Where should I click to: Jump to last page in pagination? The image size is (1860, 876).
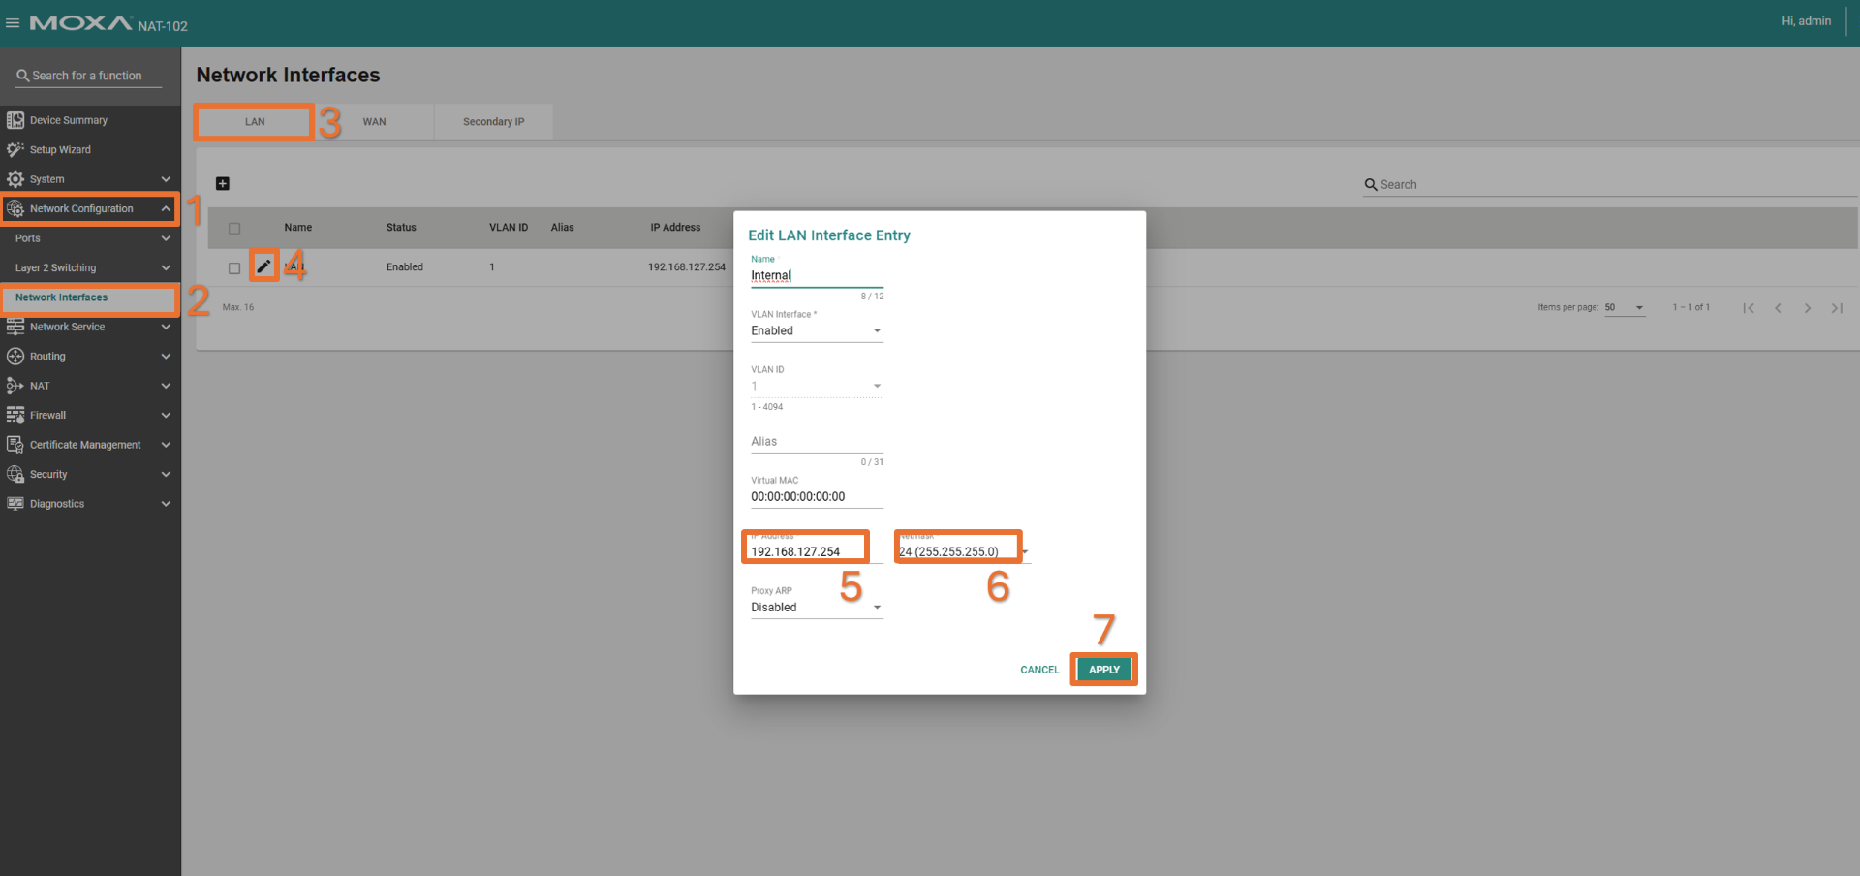(x=1836, y=308)
